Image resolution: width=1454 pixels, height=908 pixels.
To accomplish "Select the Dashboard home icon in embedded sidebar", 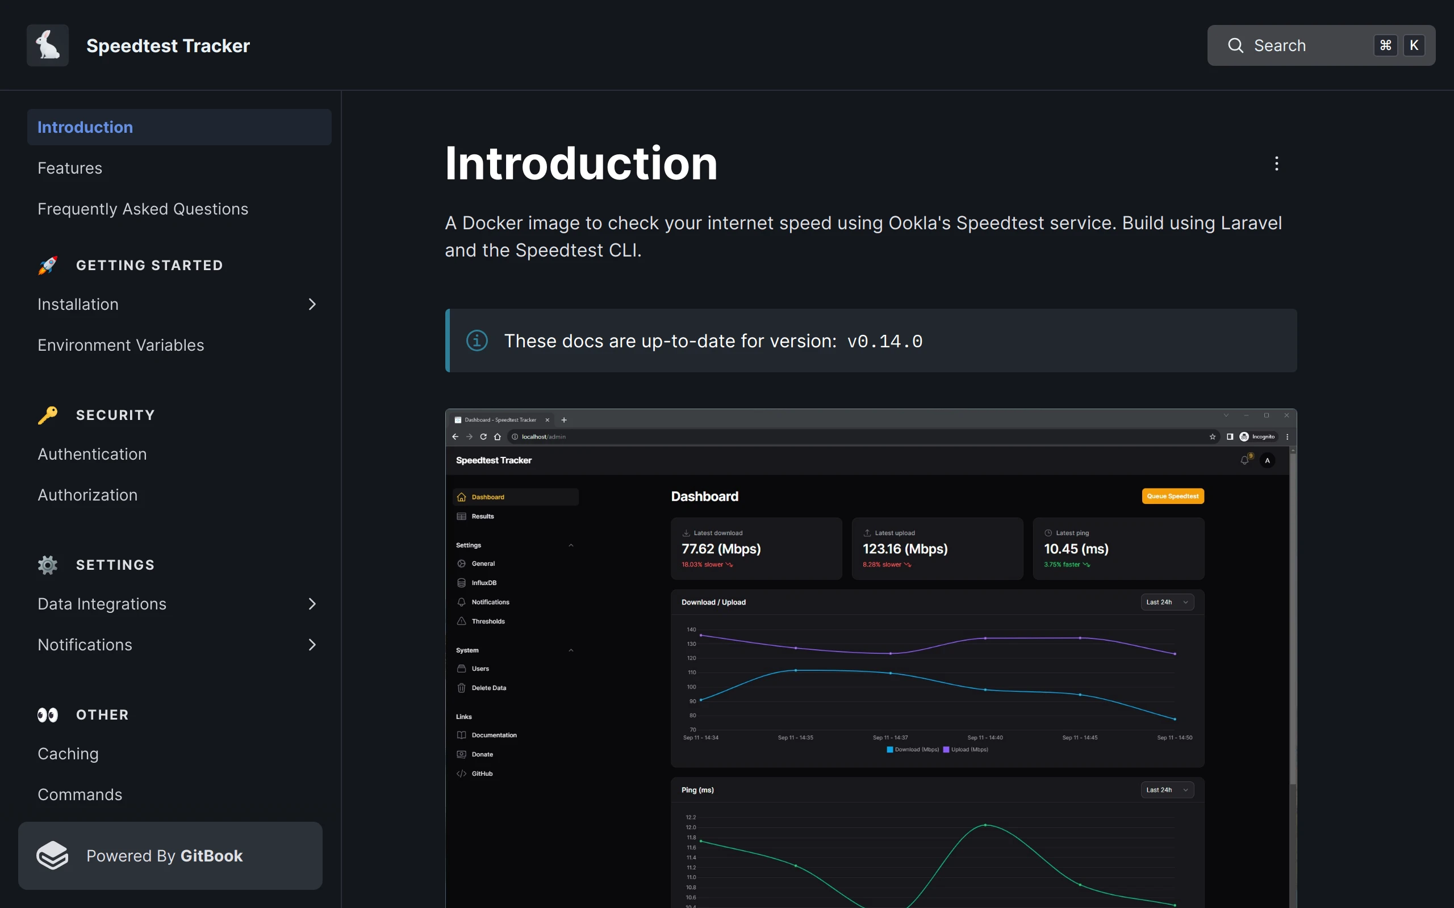I will coord(461,497).
